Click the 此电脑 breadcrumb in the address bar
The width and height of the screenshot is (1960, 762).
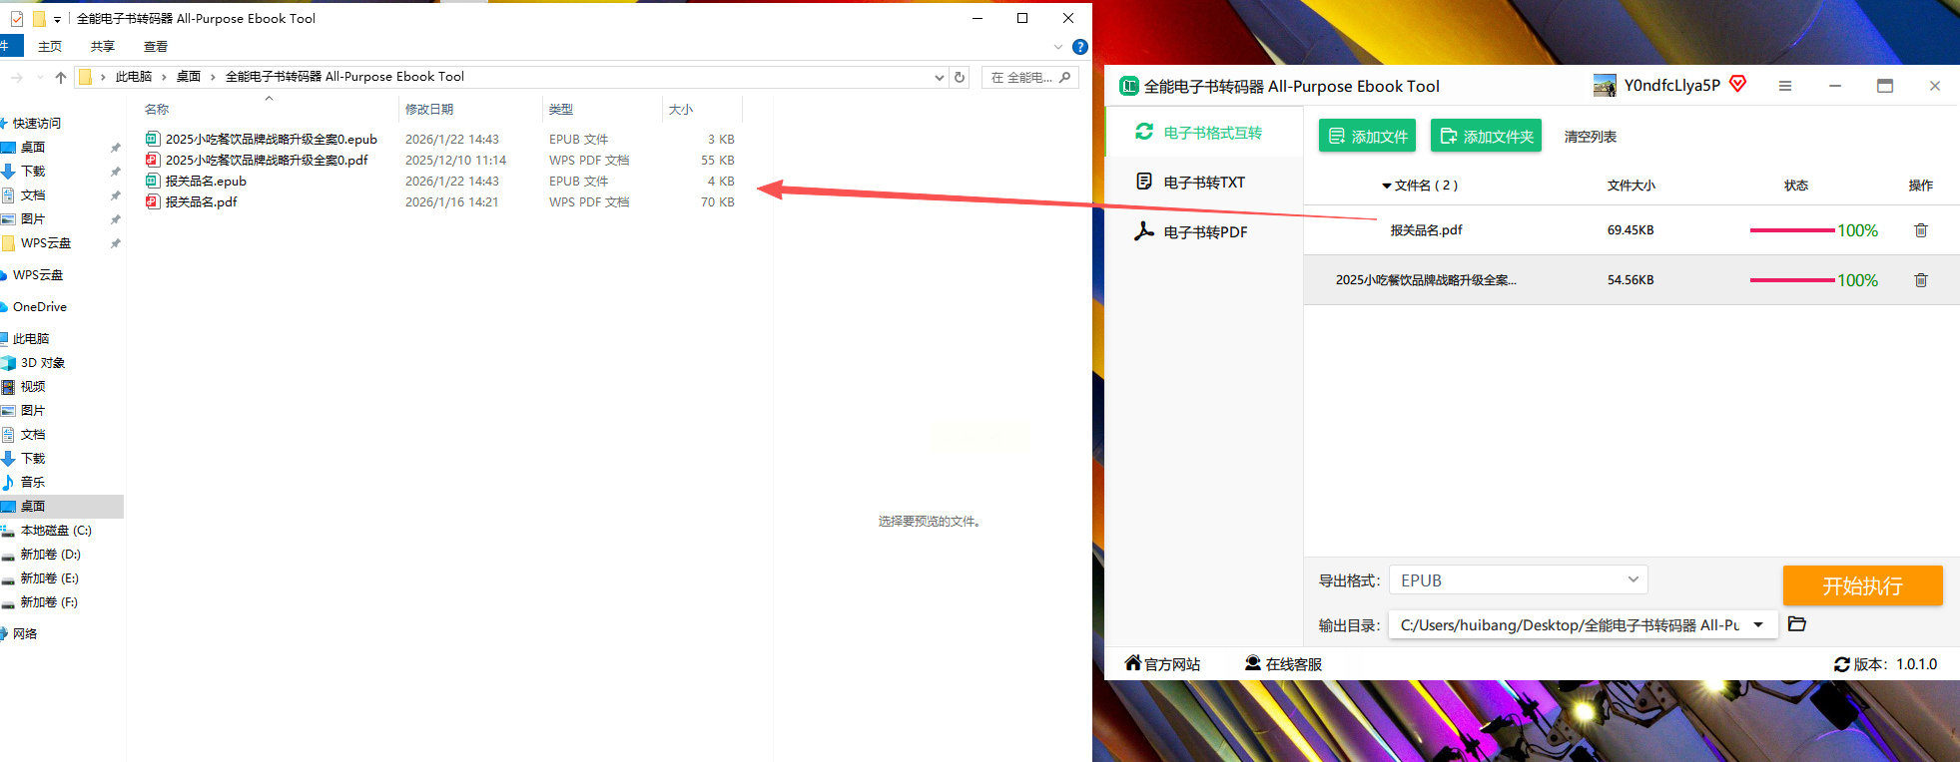coord(134,77)
